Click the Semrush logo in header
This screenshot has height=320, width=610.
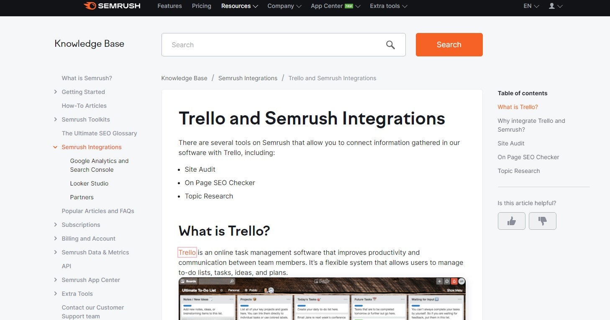[x=112, y=6]
